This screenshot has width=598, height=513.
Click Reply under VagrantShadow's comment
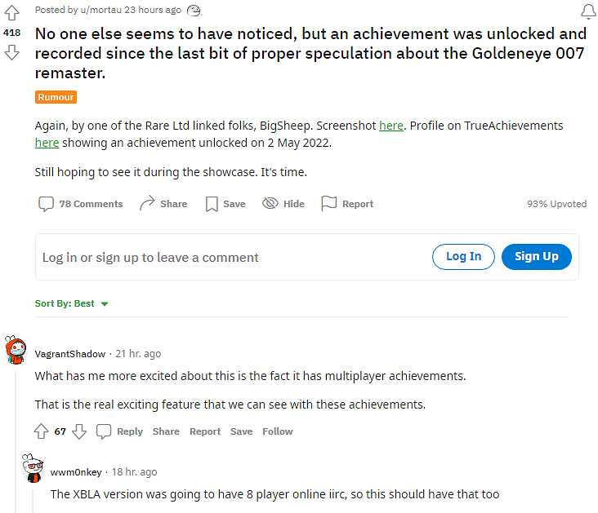pos(120,431)
